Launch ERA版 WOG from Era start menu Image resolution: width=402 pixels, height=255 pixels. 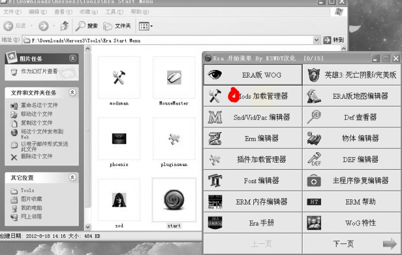point(253,75)
